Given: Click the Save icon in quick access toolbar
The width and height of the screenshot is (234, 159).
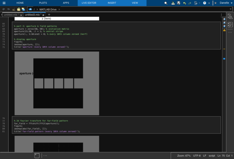Looking at the screenshot, I should pyautogui.click(x=179, y=3).
